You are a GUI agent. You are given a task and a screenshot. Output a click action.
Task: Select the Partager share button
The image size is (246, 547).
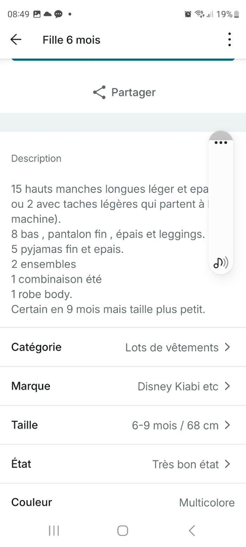[124, 92]
